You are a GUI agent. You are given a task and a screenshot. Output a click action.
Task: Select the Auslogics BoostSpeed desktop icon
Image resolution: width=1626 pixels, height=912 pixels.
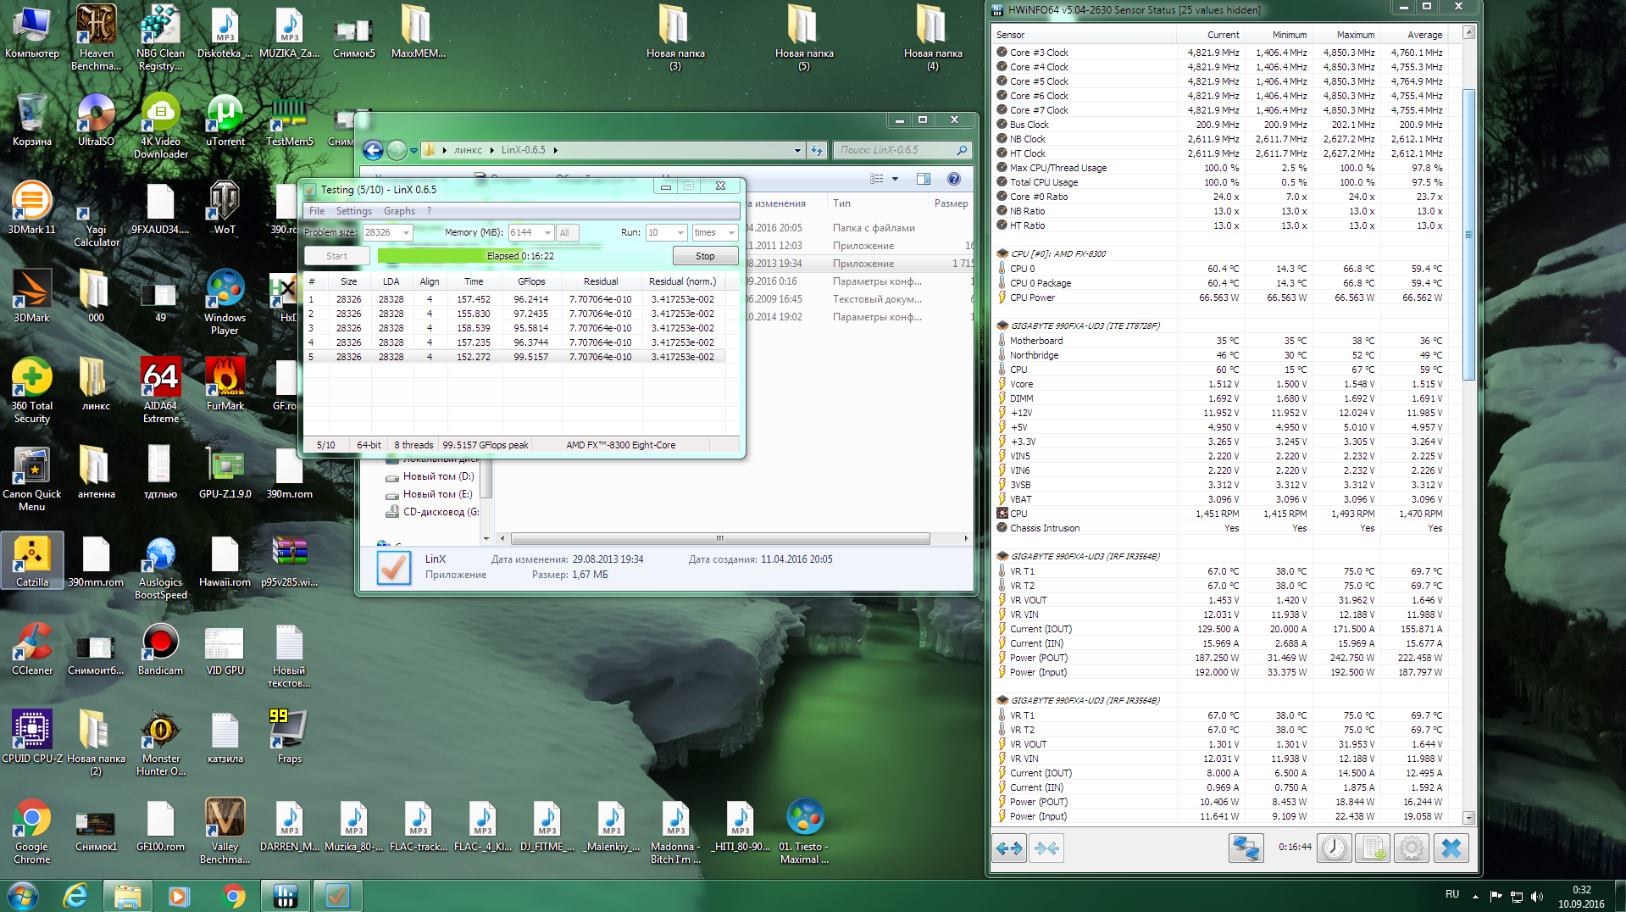pos(161,566)
